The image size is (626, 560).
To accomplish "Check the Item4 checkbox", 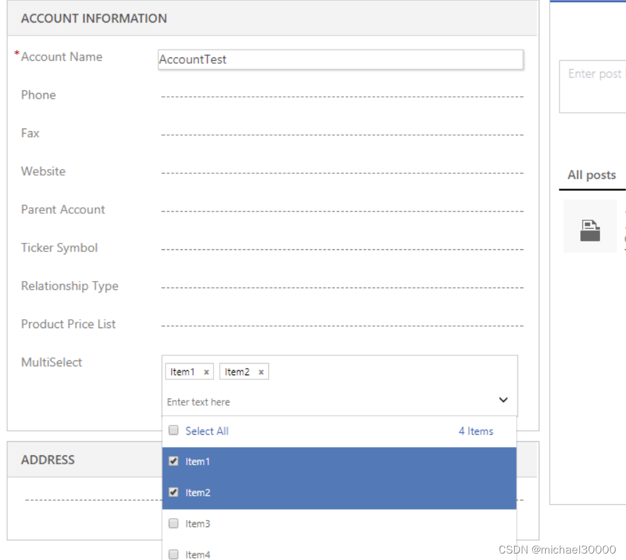I will 173,554.
